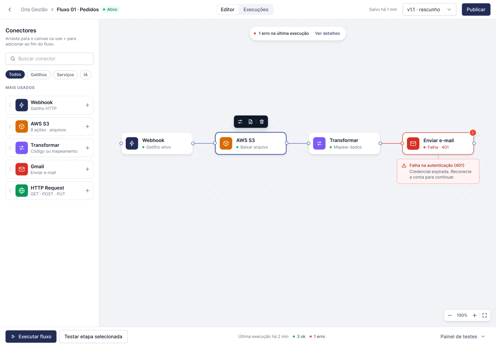Click the Buscar conector search field
The image size is (496, 346).
[x=49, y=59]
